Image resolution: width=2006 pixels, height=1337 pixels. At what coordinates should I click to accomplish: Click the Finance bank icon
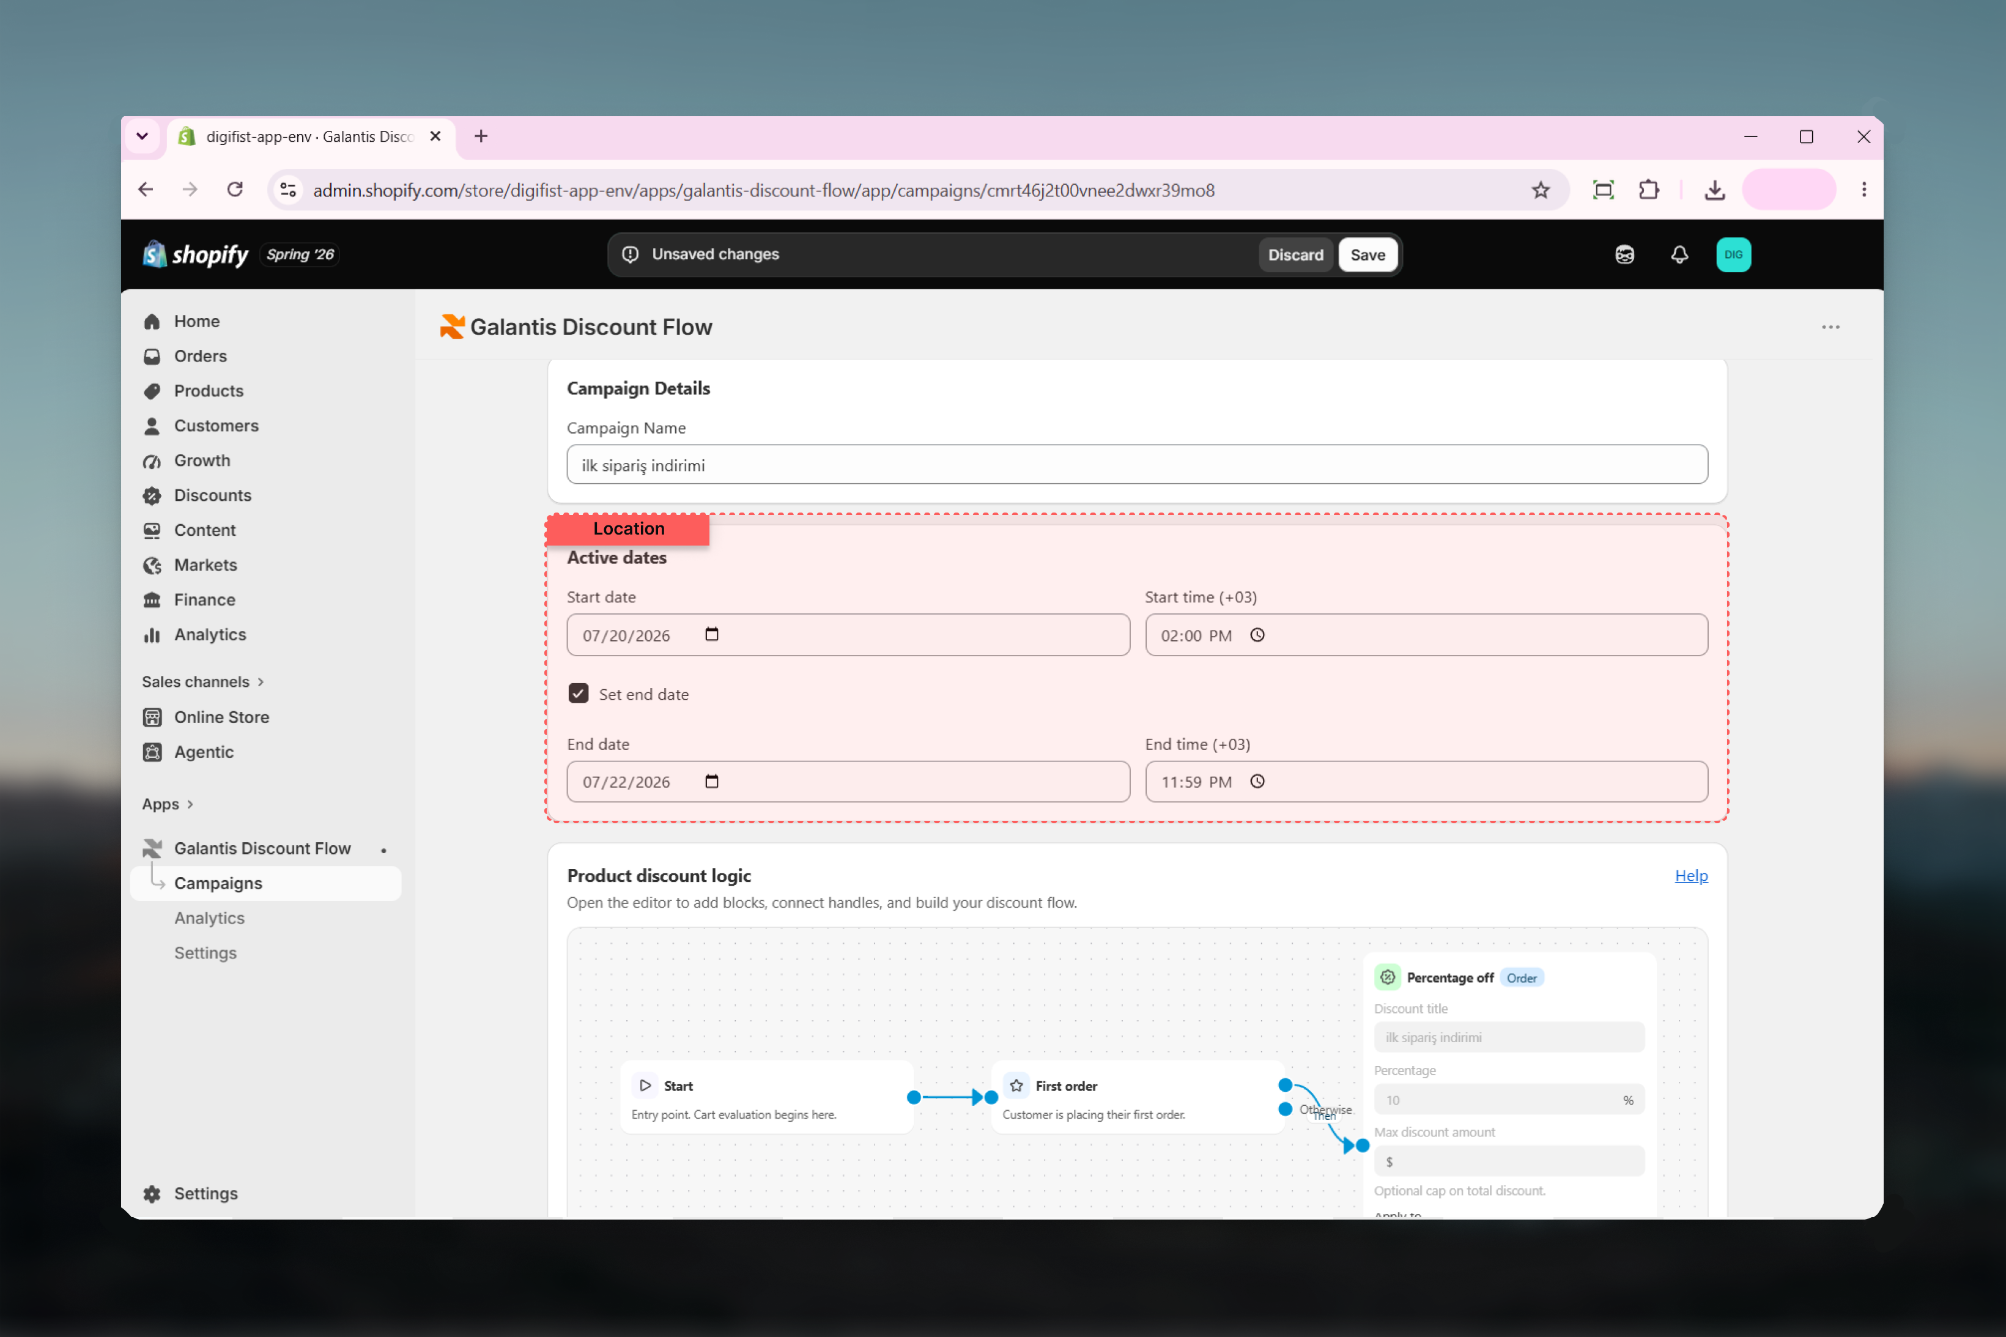tap(153, 599)
